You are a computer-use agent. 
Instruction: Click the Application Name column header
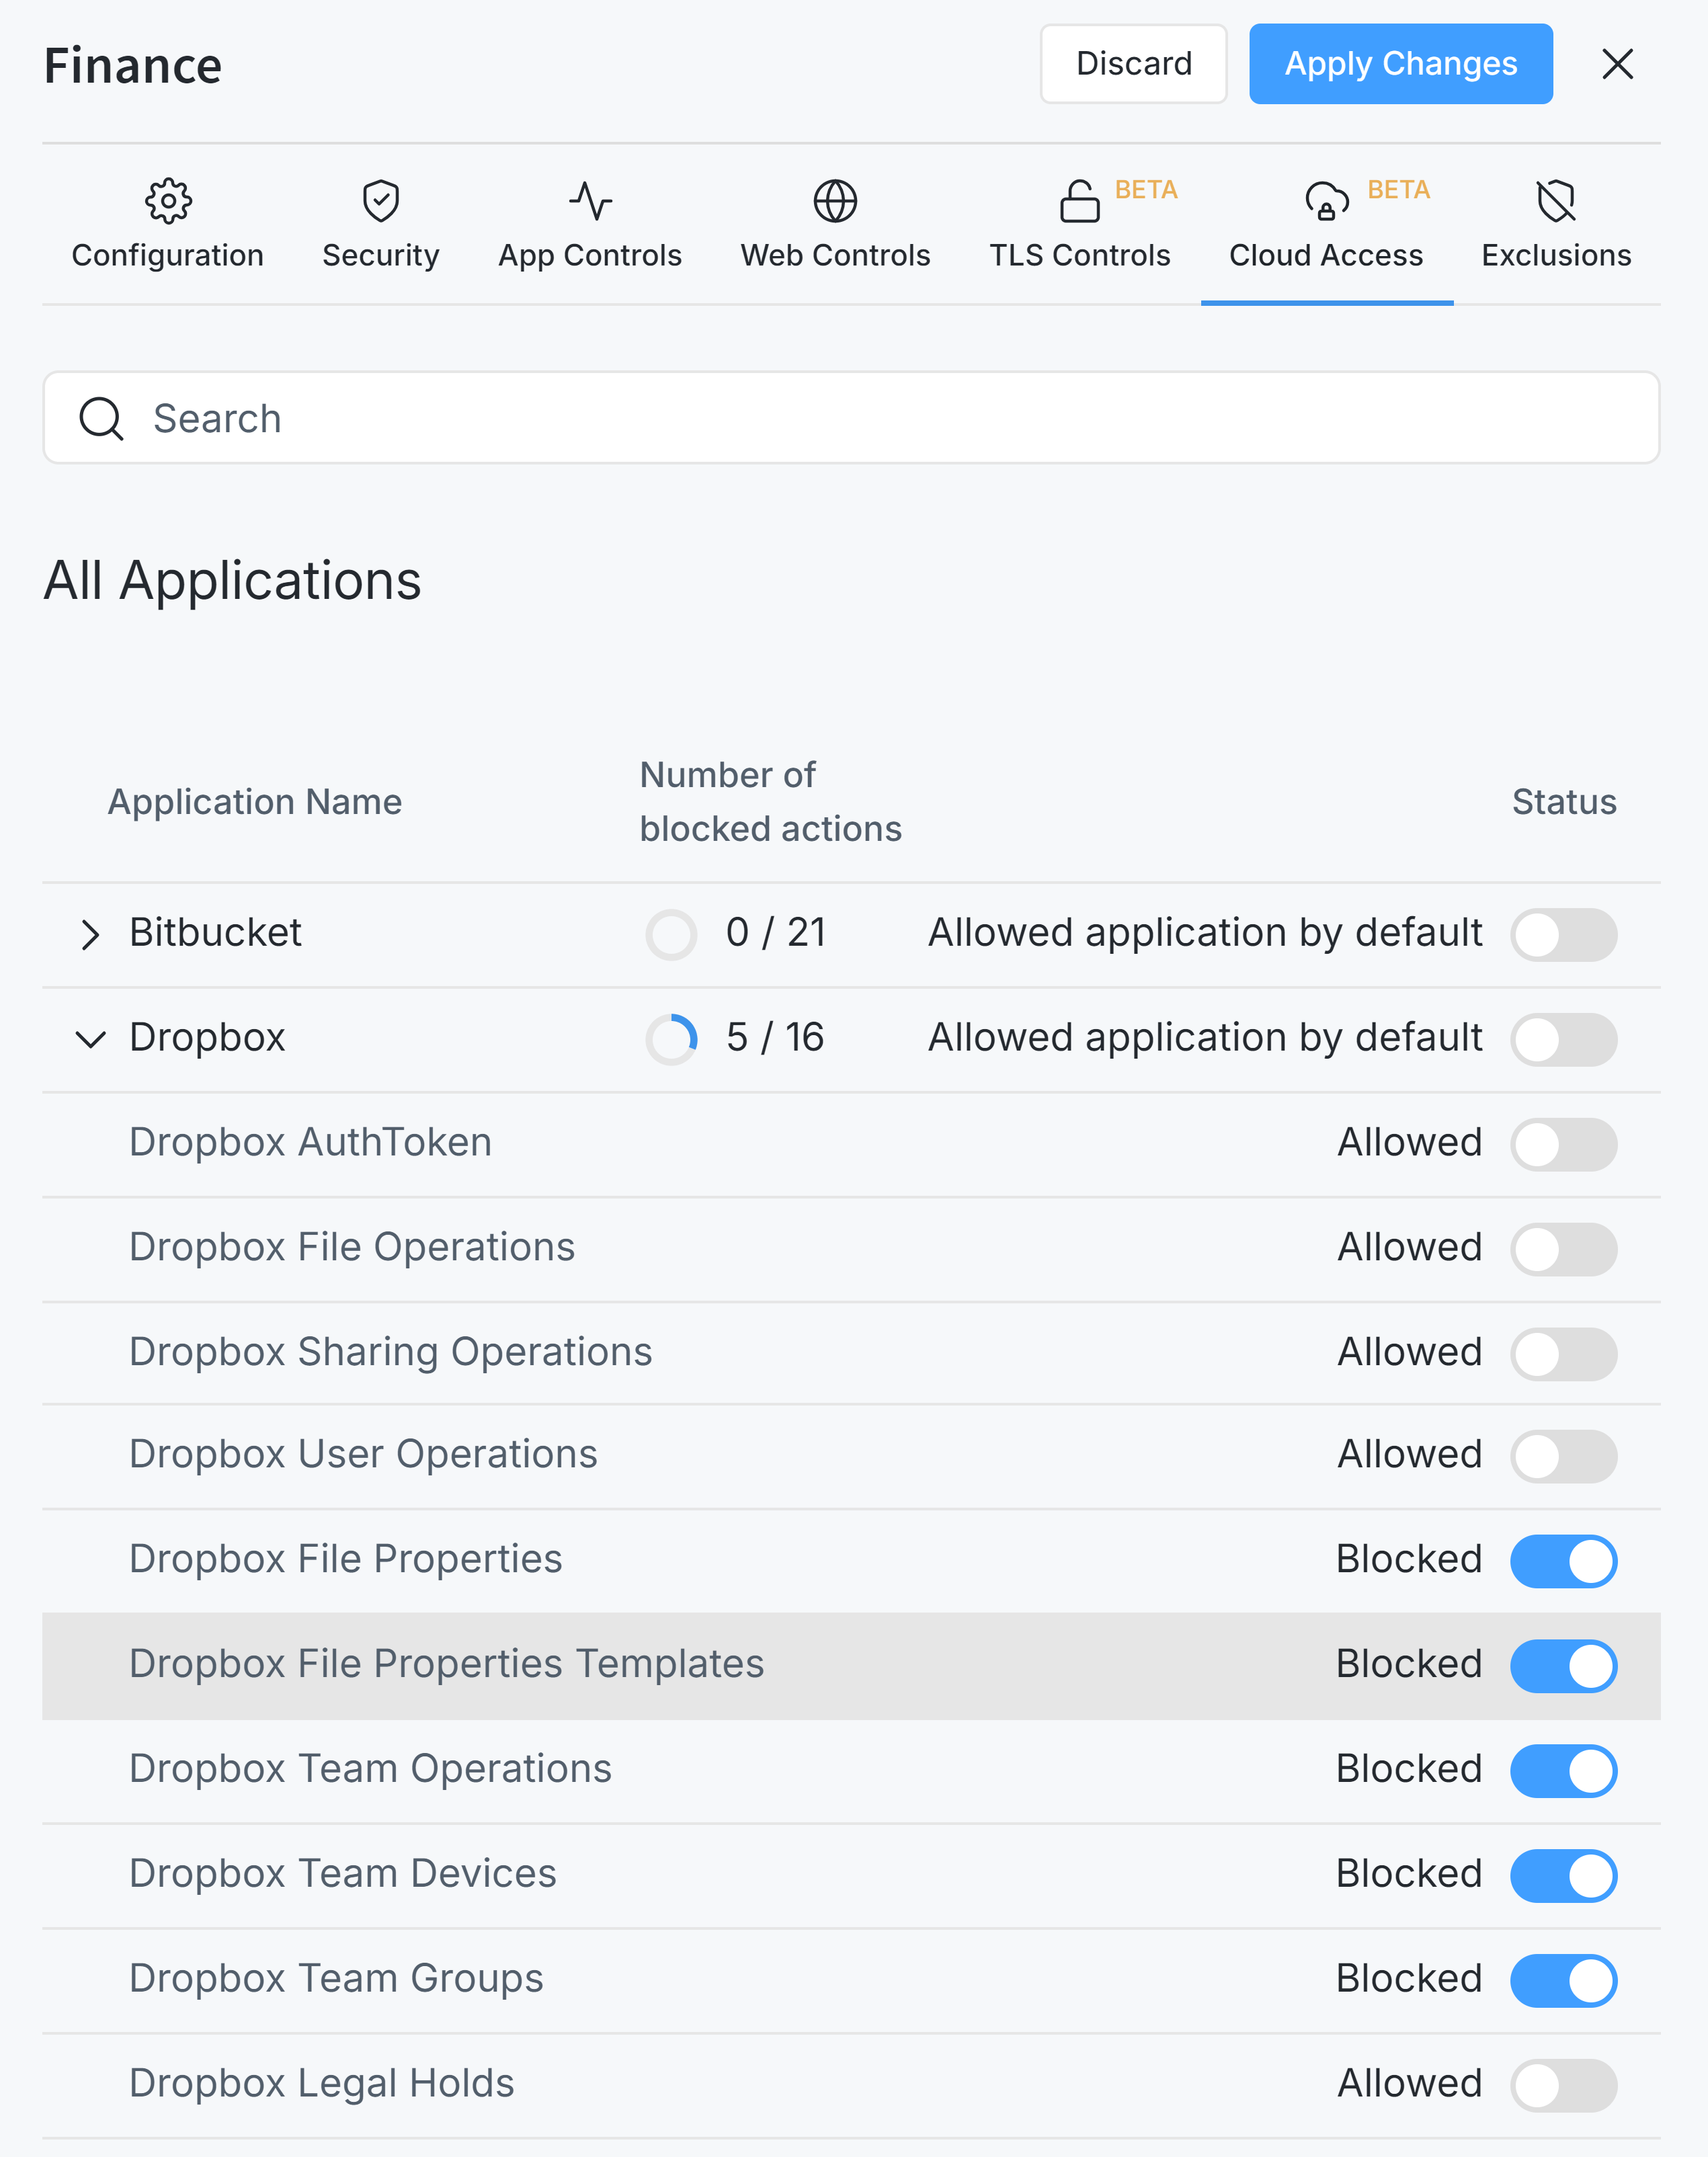click(x=255, y=802)
